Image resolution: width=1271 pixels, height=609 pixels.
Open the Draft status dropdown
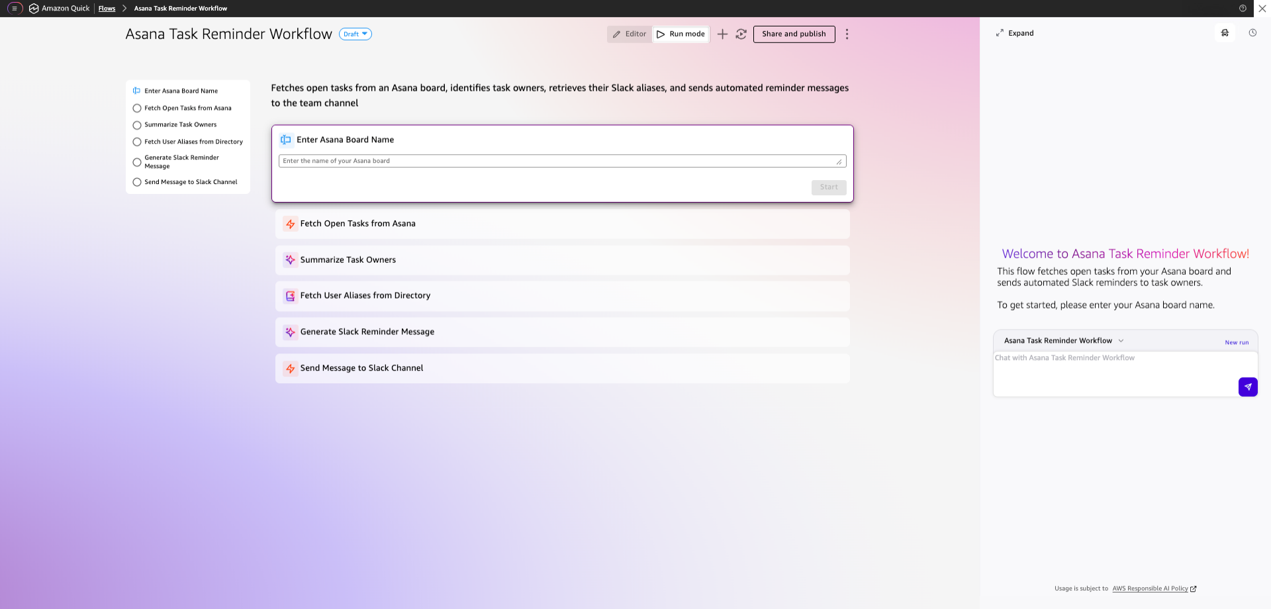(355, 34)
